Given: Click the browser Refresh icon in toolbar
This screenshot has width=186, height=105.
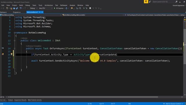Looking at the screenshot, I should point(67,8).
